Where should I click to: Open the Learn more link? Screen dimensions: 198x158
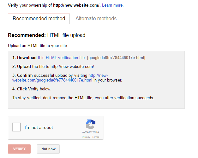pos(113,5)
